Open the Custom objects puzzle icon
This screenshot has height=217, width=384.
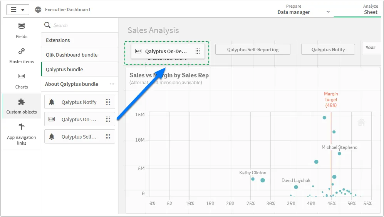click(x=22, y=102)
